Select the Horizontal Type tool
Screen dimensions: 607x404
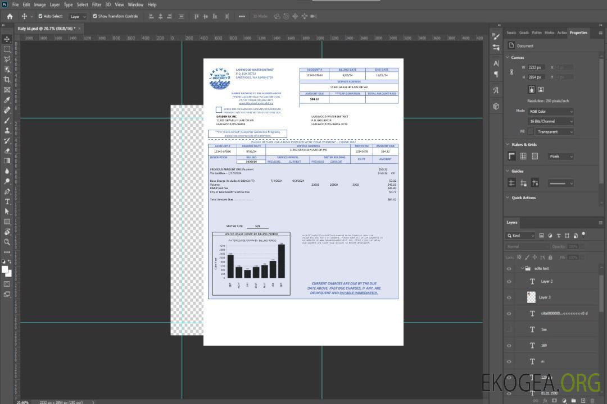pyautogui.click(x=7, y=201)
